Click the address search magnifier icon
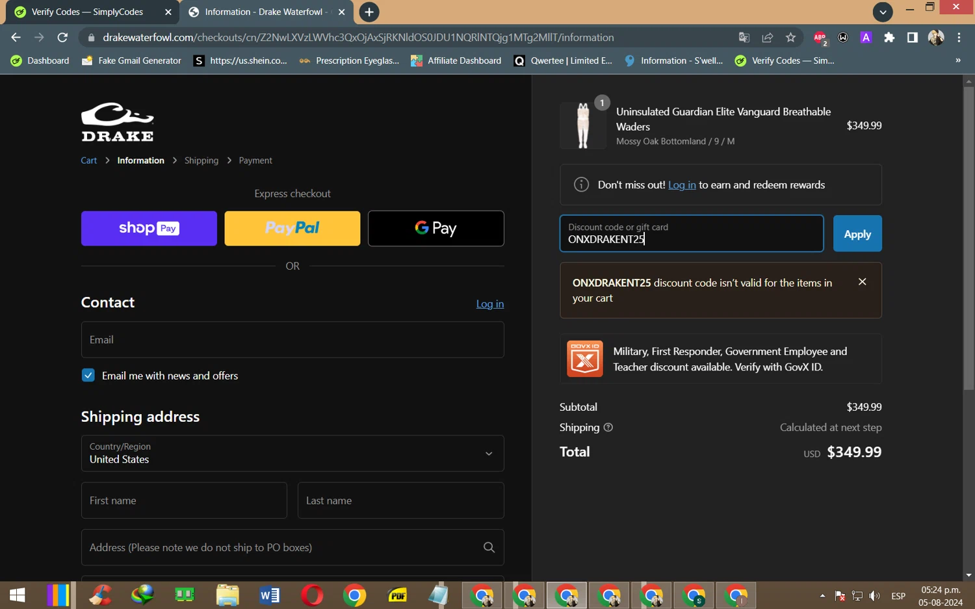The height and width of the screenshot is (609, 975). tap(489, 547)
